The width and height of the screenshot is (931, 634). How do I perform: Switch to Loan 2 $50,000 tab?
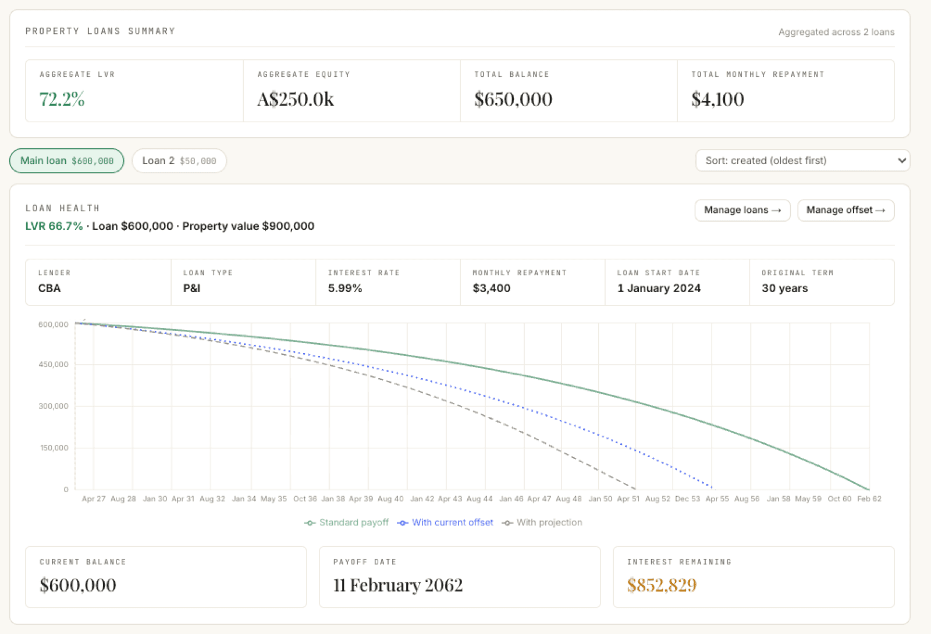pyautogui.click(x=179, y=161)
